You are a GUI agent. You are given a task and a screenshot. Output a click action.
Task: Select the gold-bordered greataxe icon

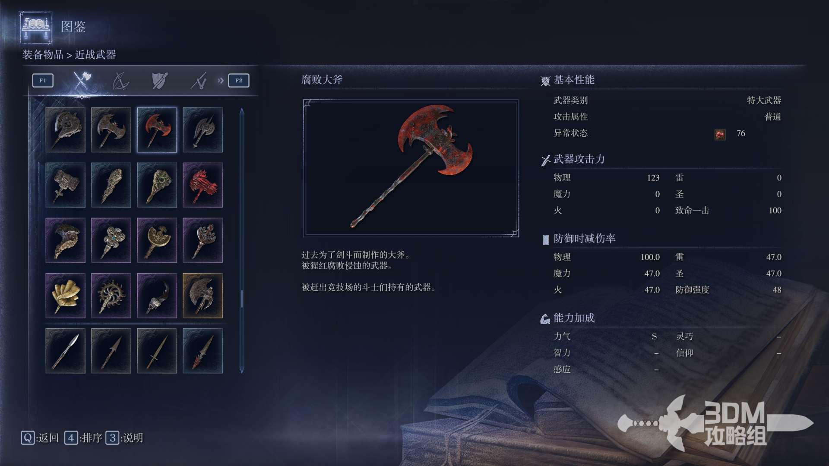tap(203, 296)
